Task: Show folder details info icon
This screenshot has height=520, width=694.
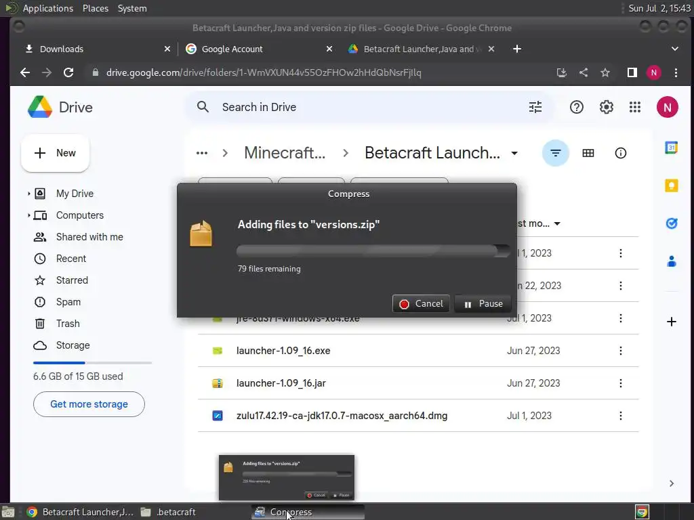Action: pos(621,153)
